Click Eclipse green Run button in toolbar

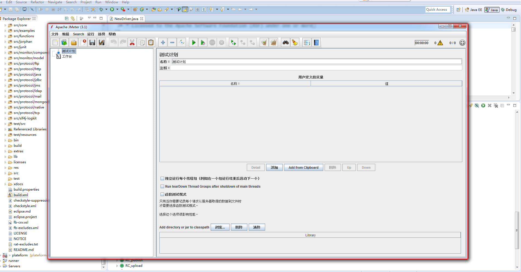112,9
